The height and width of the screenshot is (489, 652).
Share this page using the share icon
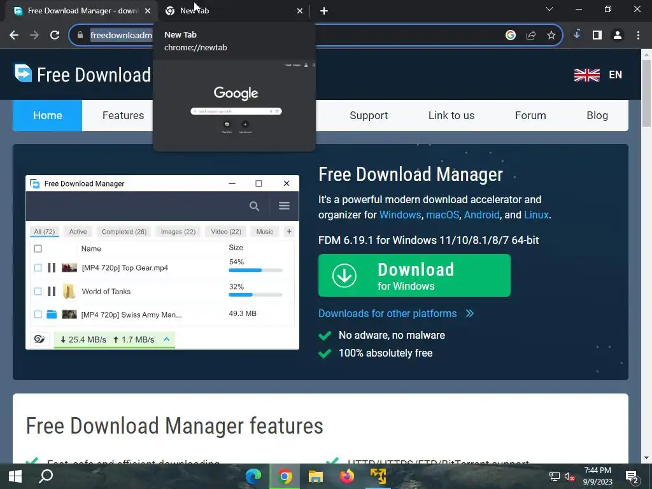[531, 36]
